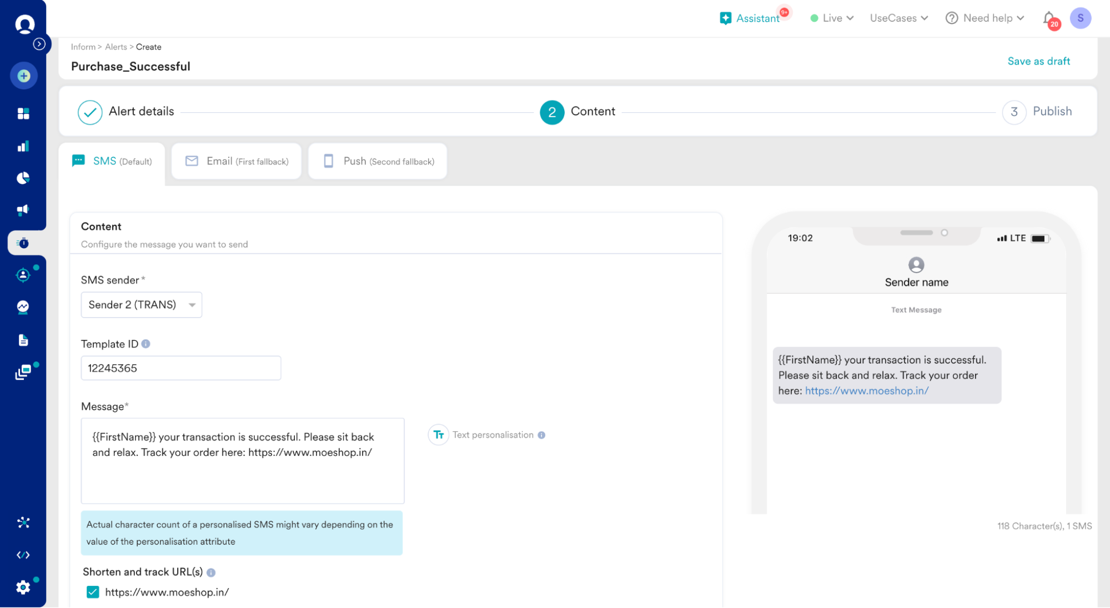Open the pie chart segments icon
The height and width of the screenshot is (608, 1110).
point(23,178)
